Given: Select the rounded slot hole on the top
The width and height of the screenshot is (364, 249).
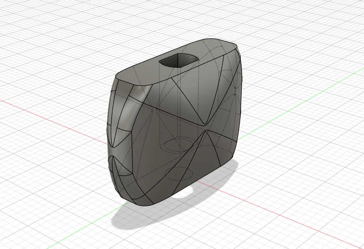Looking at the screenshot, I should point(179,60).
